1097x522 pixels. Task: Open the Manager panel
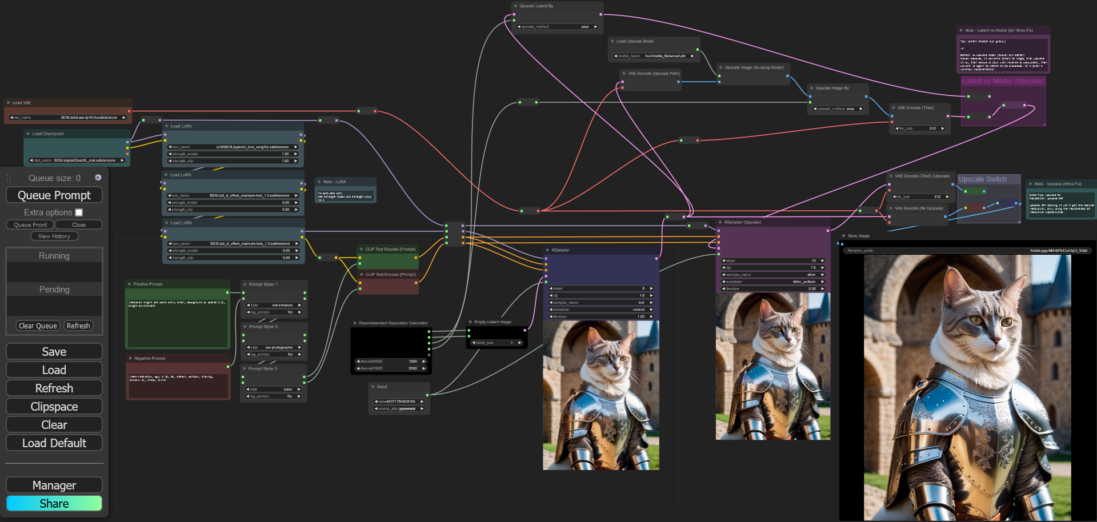click(x=54, y=485)
